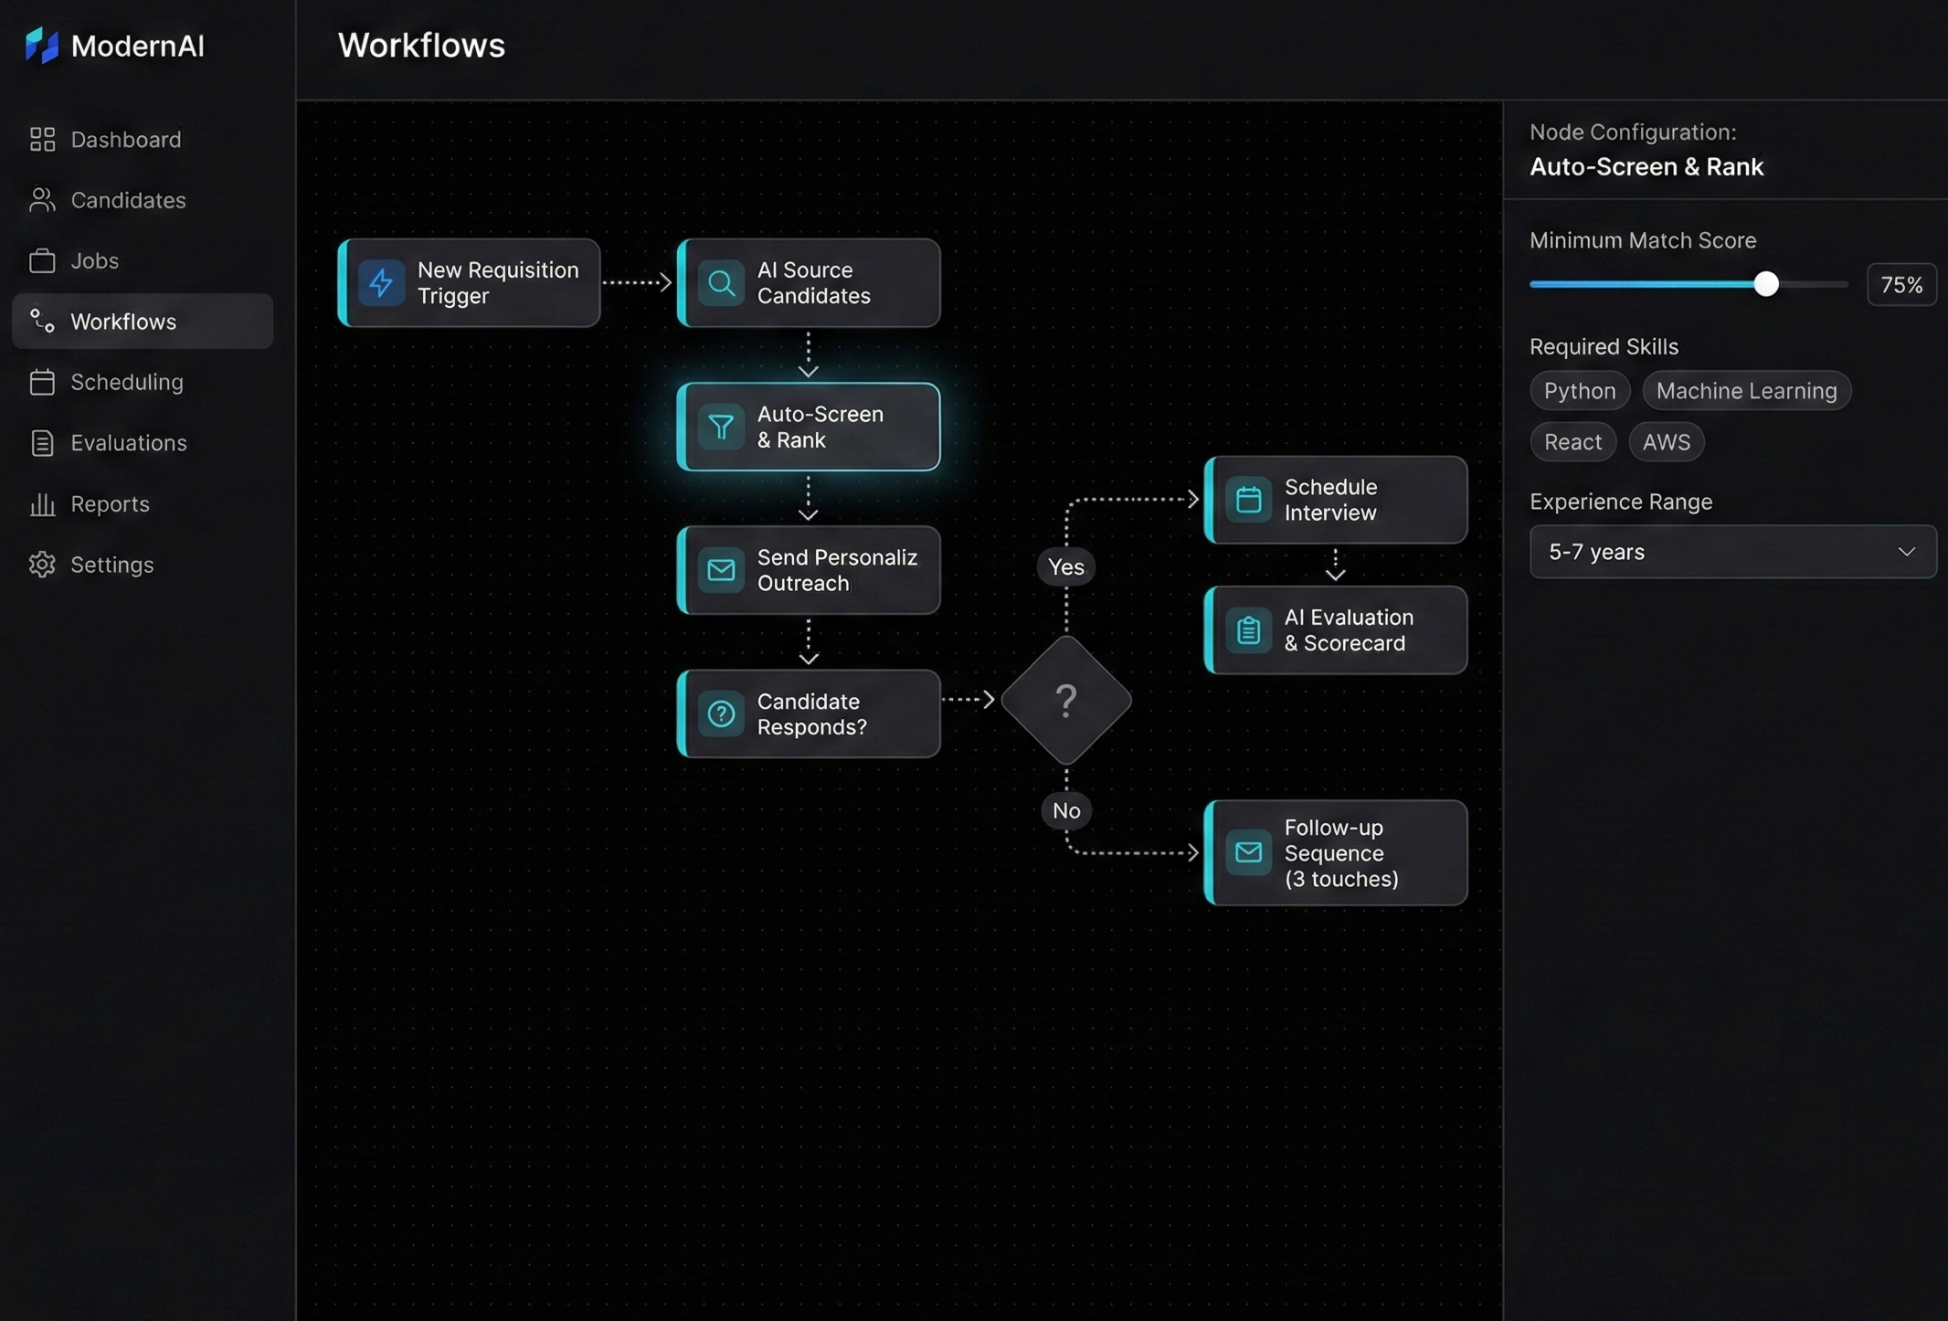Open the Candidates section

point(128,200)
